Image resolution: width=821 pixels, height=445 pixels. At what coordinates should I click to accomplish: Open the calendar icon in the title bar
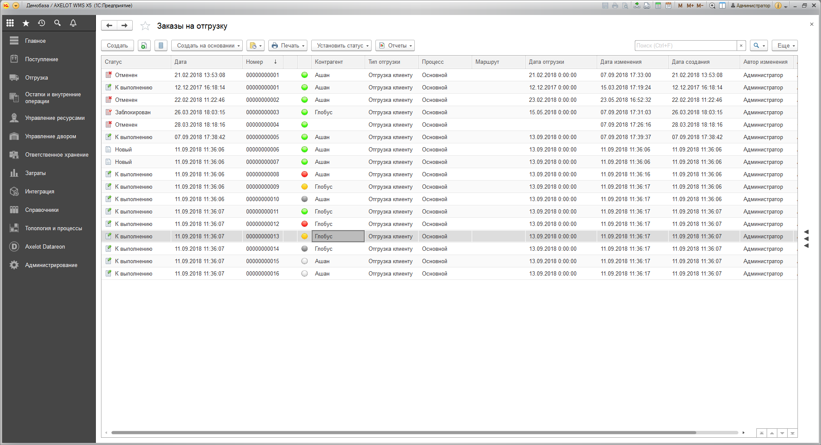(668, 6)
